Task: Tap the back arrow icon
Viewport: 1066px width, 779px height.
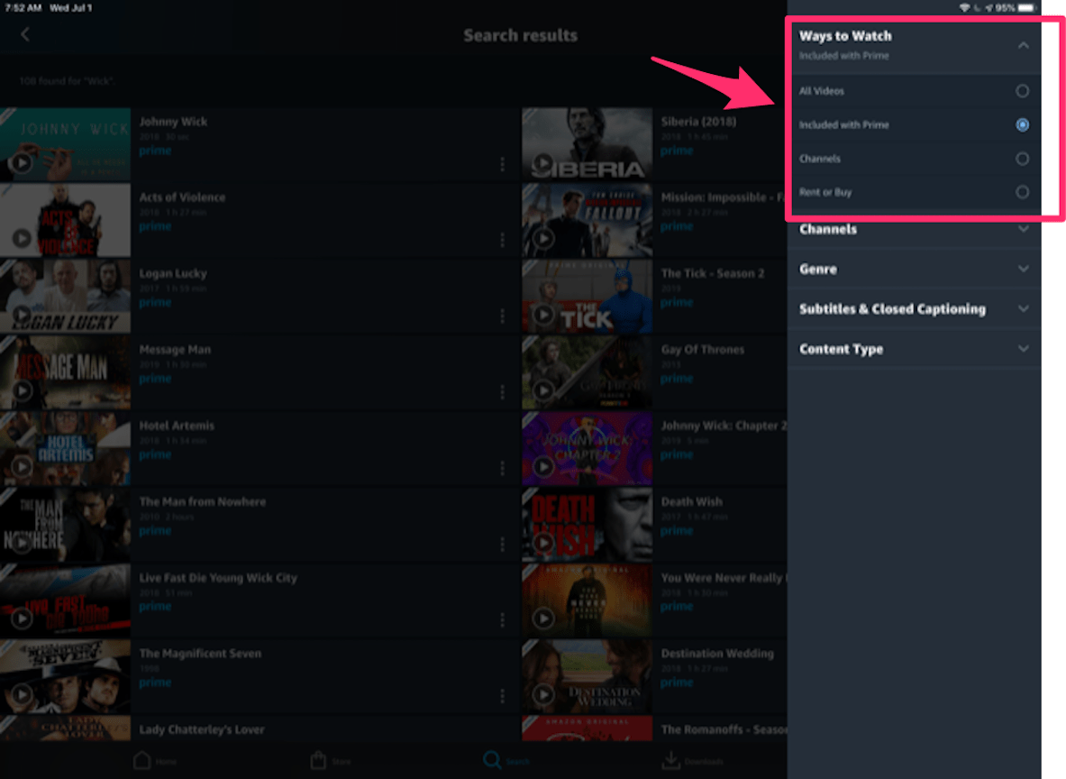Action: coord(25,34)
